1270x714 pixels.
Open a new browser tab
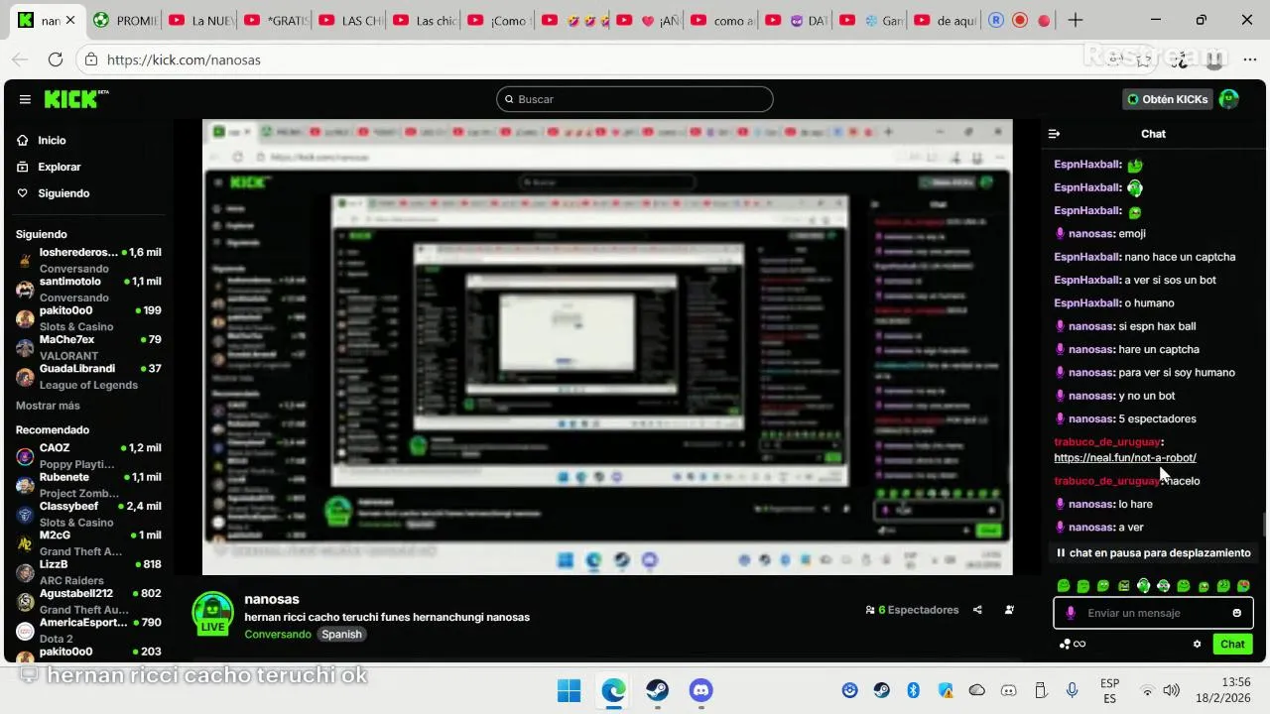pos(1076,20)
